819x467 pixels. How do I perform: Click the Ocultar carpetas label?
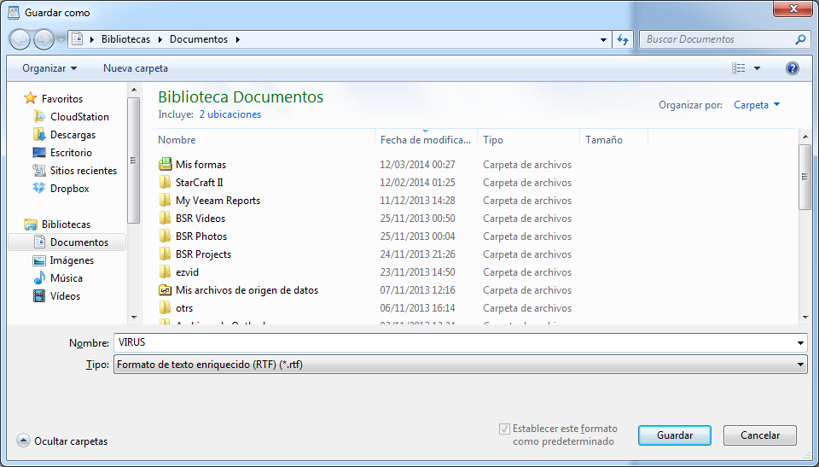pyautogui.click(x=71, y=441)
